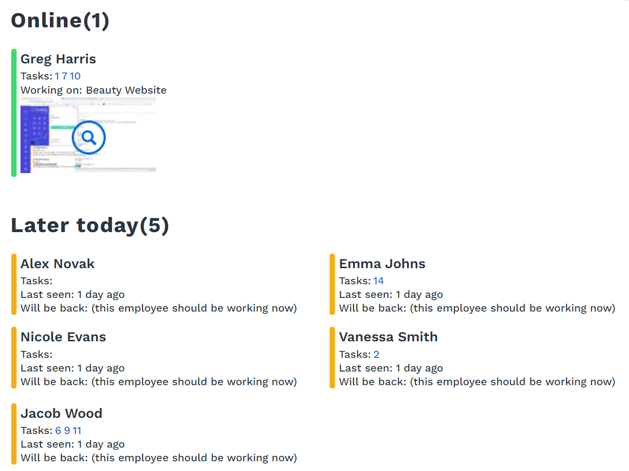Select the Jacob Wood employee name

coord(61,413)
